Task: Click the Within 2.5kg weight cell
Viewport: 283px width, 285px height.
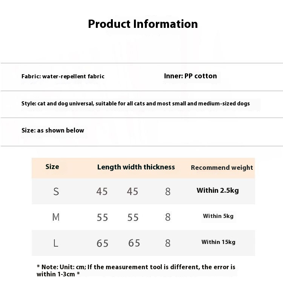Action: (218, 191)
